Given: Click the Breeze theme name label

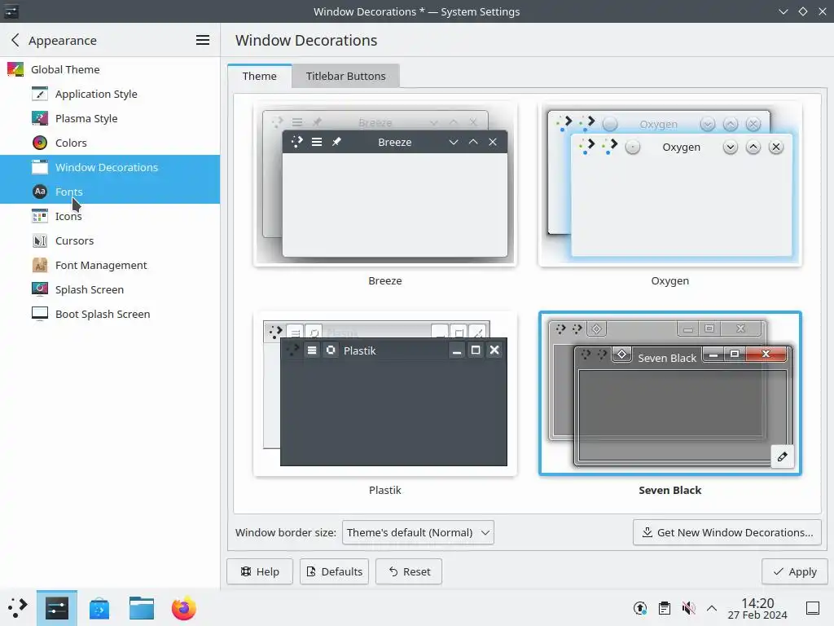Looking at the screenshot, I should click(x=385, y=280).
